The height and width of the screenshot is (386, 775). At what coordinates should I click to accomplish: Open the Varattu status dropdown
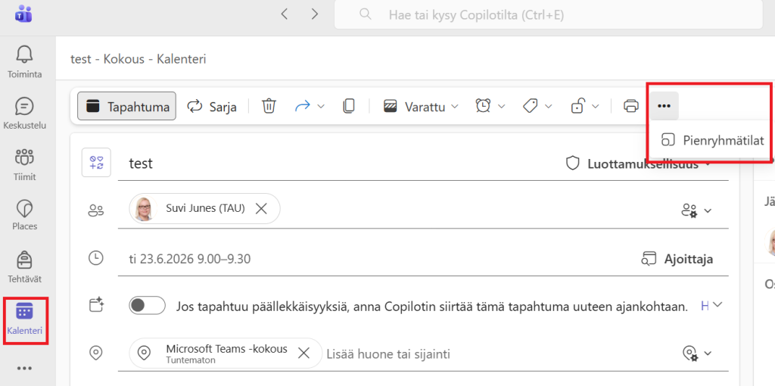pyautogui.click(x=421, y=106)
